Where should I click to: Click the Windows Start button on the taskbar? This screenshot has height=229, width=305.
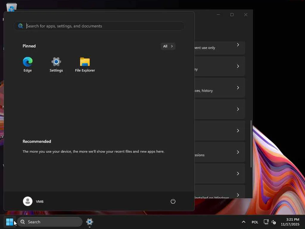tap(10, 222)
